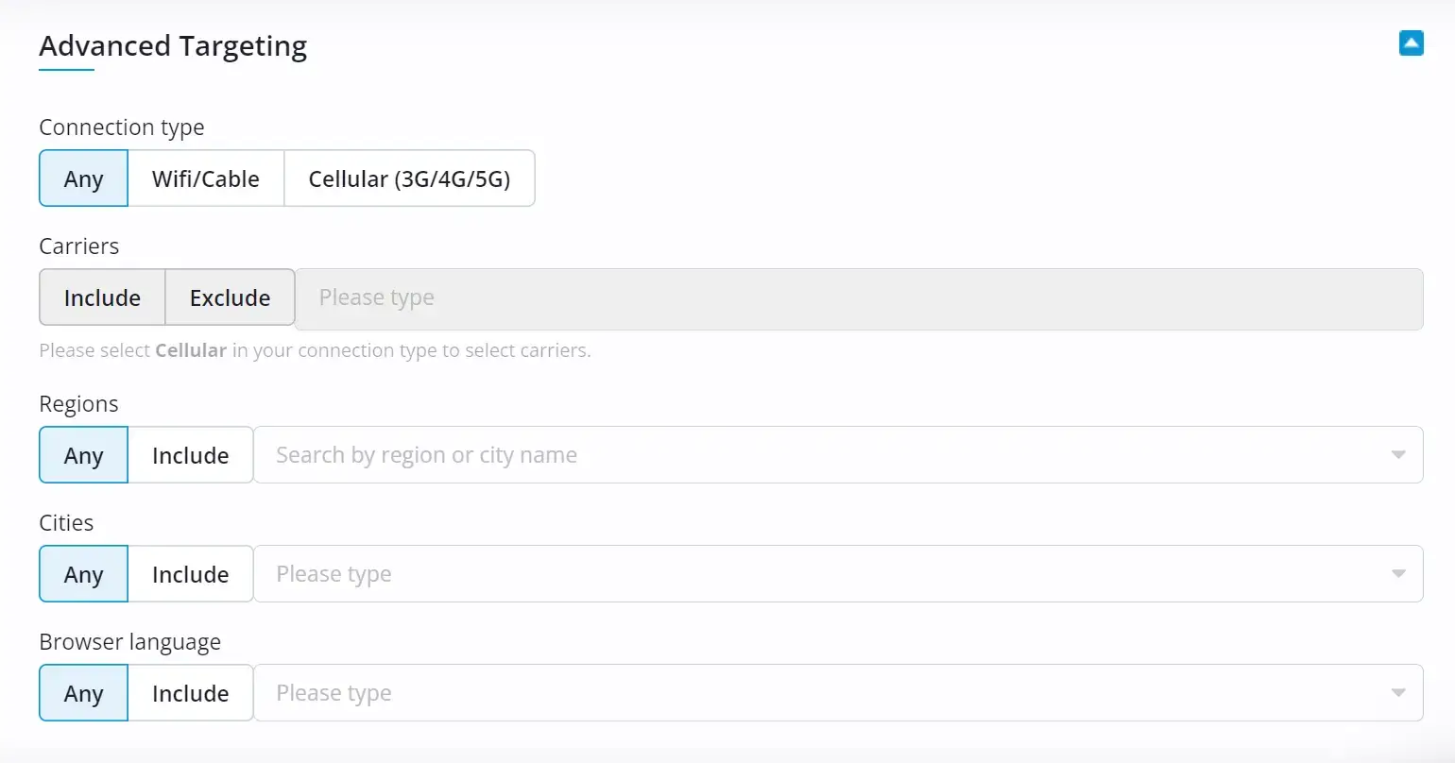Select Any connection type
The height and width of the screenshot is (763, 1455).
coord(83,178)
